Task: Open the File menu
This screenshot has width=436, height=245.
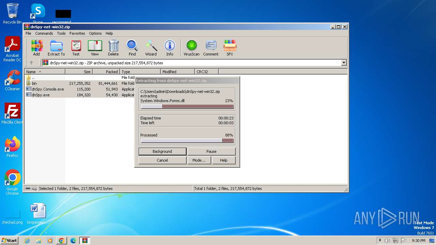Action: pyautogui.click(x=28, y=33)
